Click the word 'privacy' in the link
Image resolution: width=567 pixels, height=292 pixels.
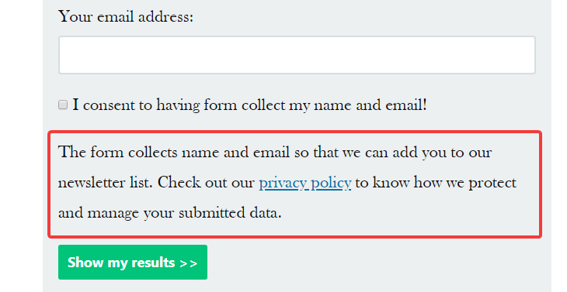point(283,183)
